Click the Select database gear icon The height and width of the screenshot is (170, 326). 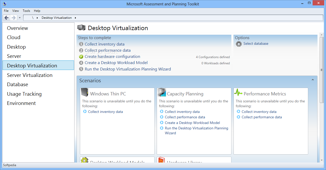(x=239, y=44)
